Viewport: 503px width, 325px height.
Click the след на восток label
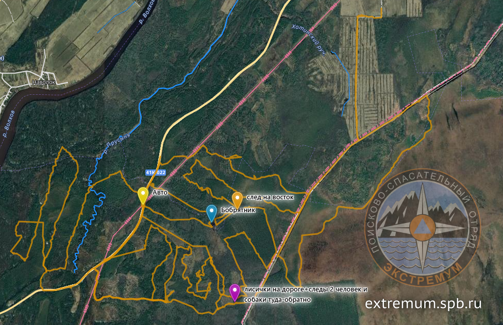270,197
